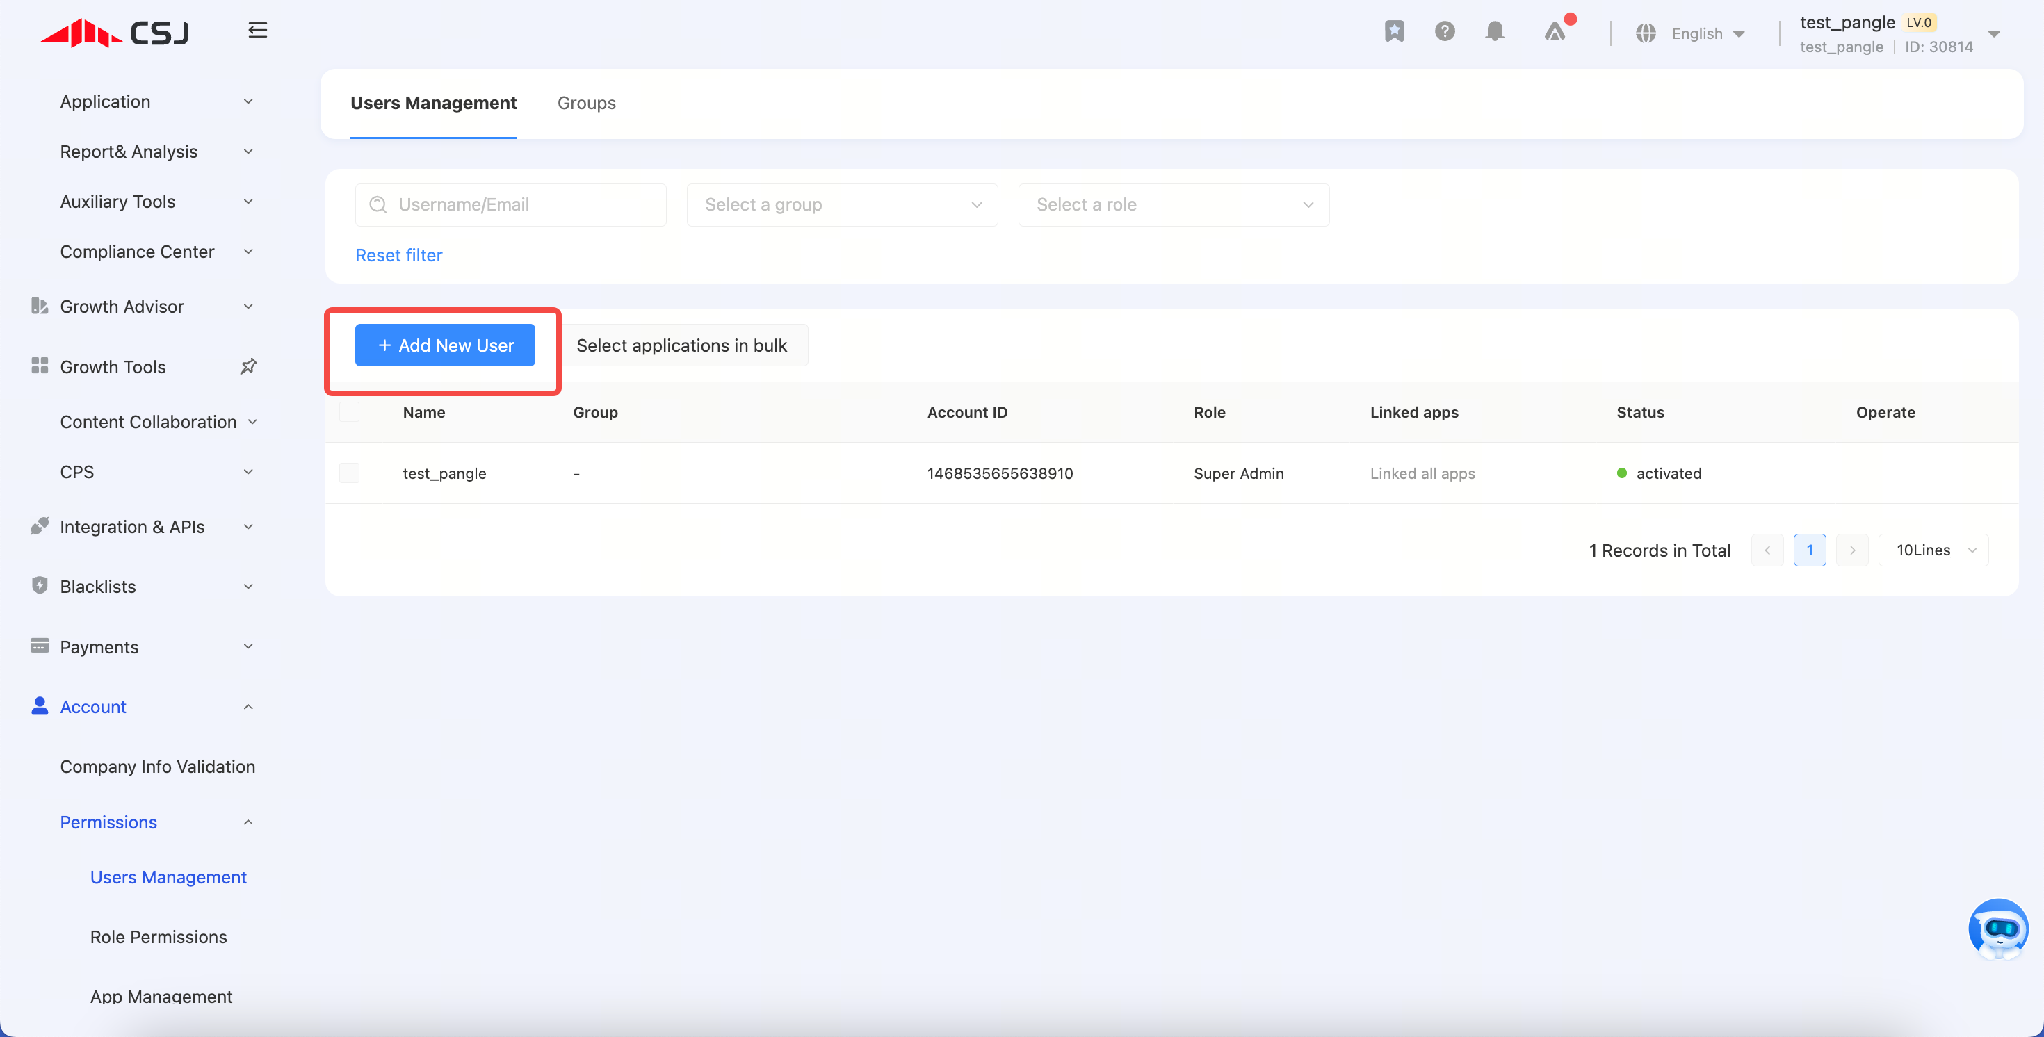Screen dimensions: 2044x1037
Task: Click the Account person icon
Action: 40,705
